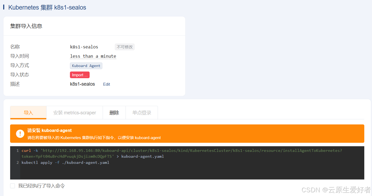Open the 安装 metrics-scraper tab

tap(74, 113)
